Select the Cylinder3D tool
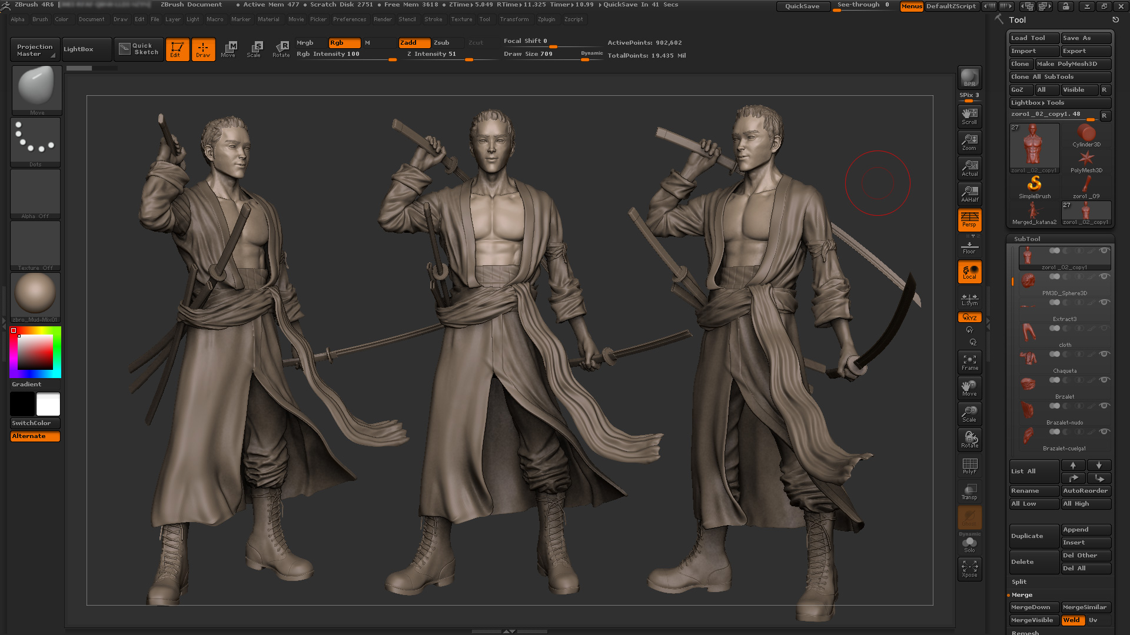1130x635 pixels. click(x=1086, y=136)
